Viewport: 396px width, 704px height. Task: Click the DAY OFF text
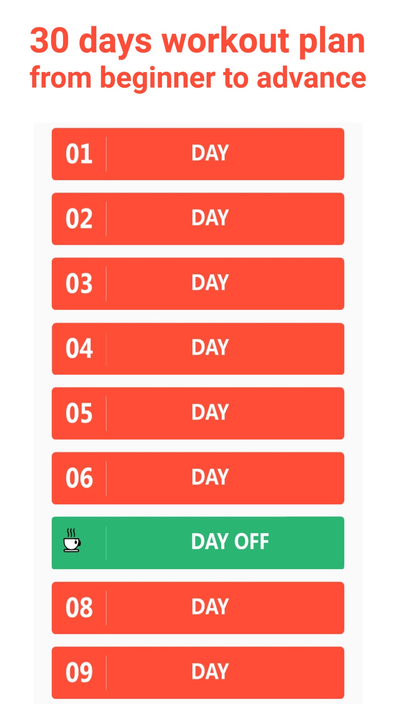tap(230, 542)
